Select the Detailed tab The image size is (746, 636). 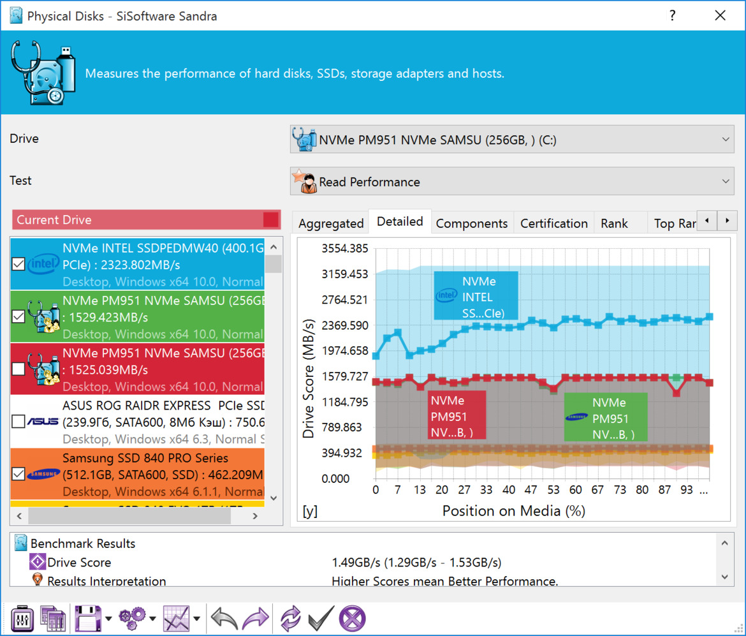point(400,221)
